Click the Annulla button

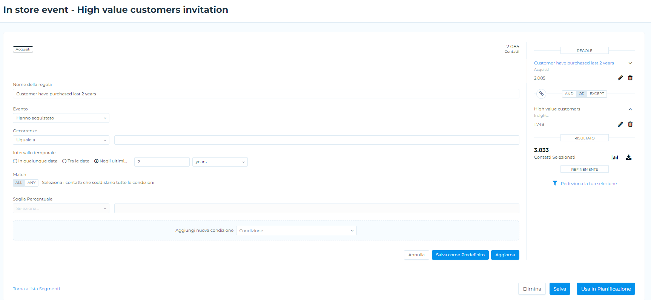pyautogui.click(x=416, y=255)
